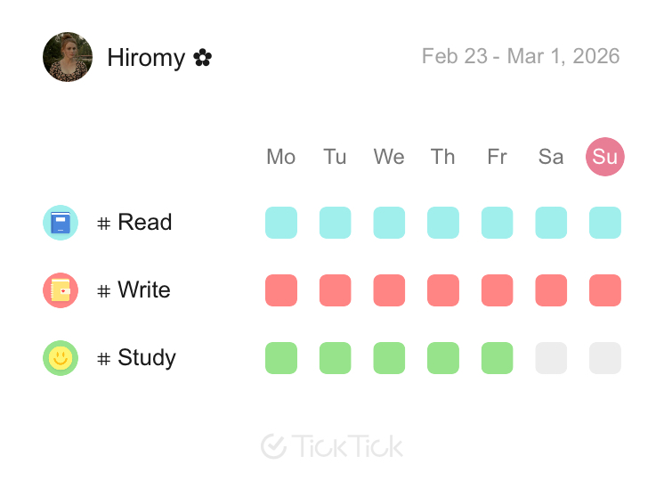
Task: Select the Mo day header
Action: (281, 157)
